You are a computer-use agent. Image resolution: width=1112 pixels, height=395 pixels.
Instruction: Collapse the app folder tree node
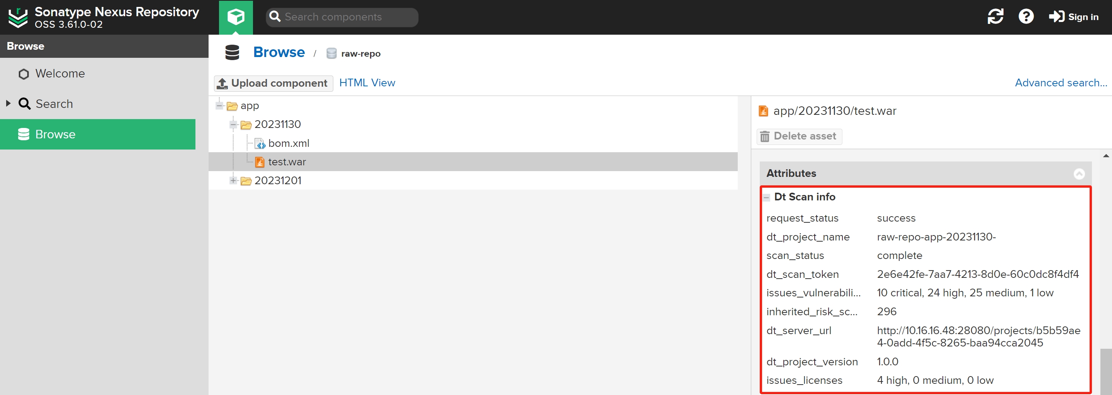coord(220,106)
